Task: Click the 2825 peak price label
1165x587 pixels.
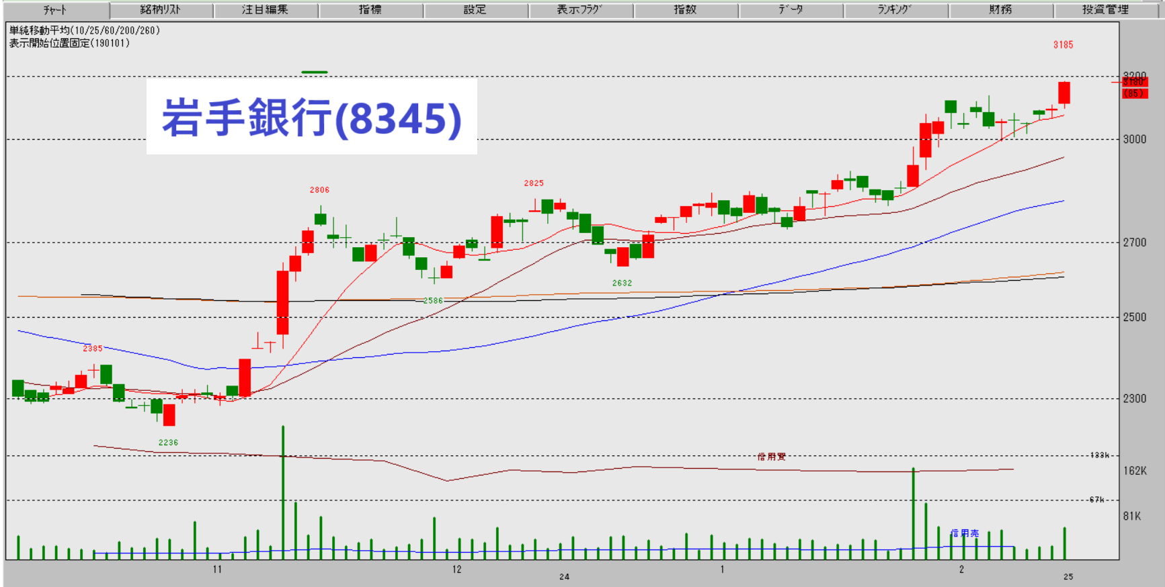Action: click(x=534, y=183)
